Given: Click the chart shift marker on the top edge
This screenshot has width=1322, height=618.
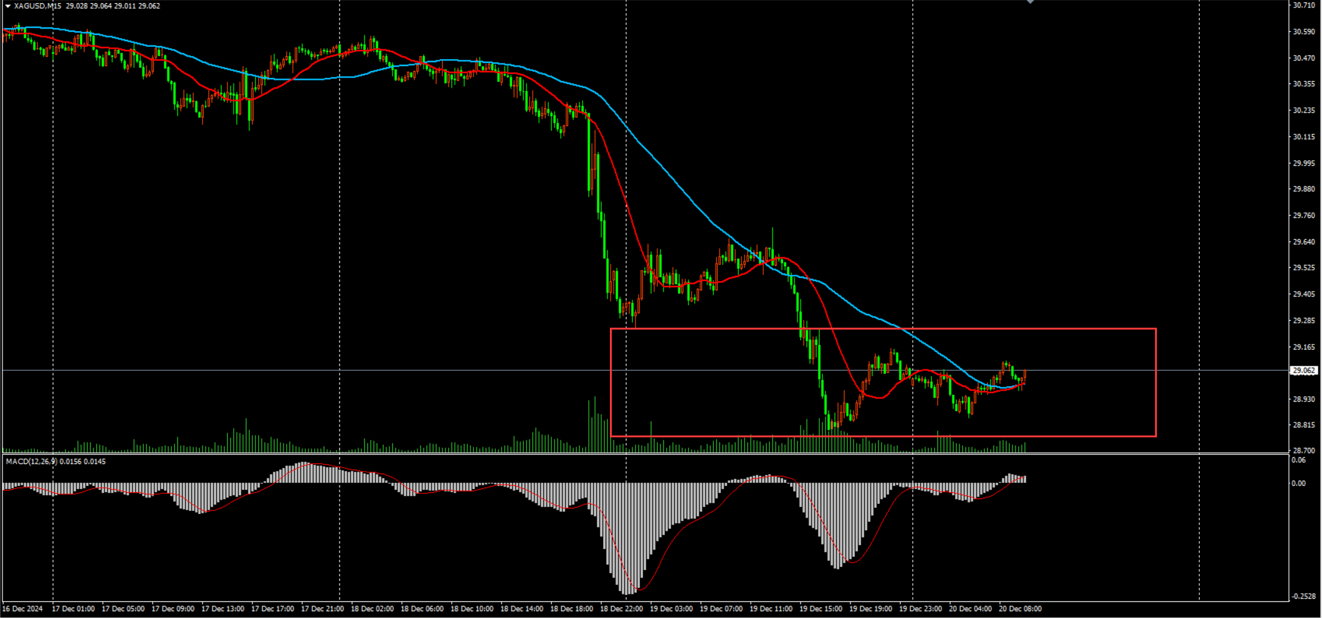Looking at the screenshot, I should click(x=1030, y=2).
